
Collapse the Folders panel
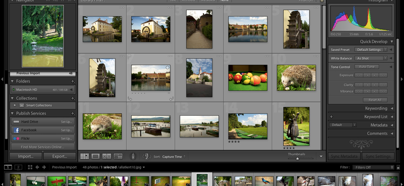point(12,81)
